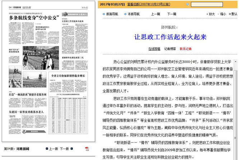The width and height of the screenshot is (239, 160).
Task: Click the next page arrow icon beside 下一版
Action: pyautogui.click(x=72, y=149)
